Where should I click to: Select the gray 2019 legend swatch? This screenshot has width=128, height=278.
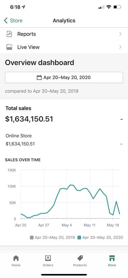coord(32,238)
